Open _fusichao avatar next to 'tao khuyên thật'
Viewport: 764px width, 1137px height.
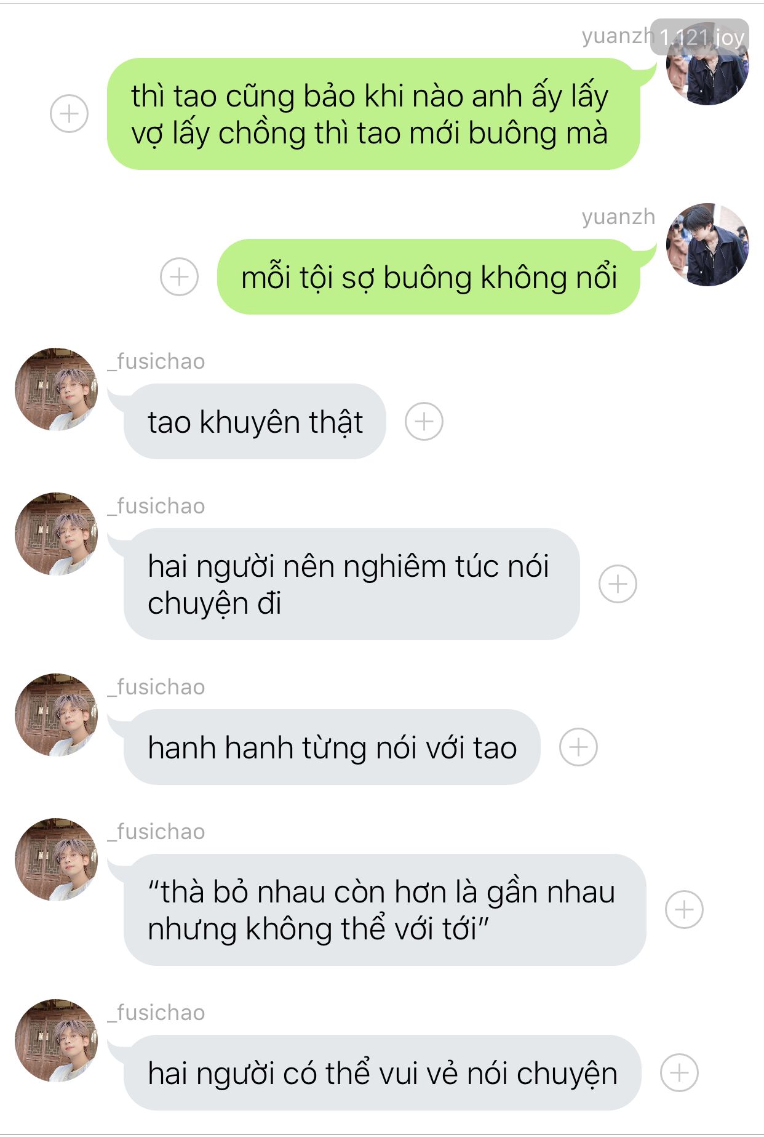tap(56, 389)
